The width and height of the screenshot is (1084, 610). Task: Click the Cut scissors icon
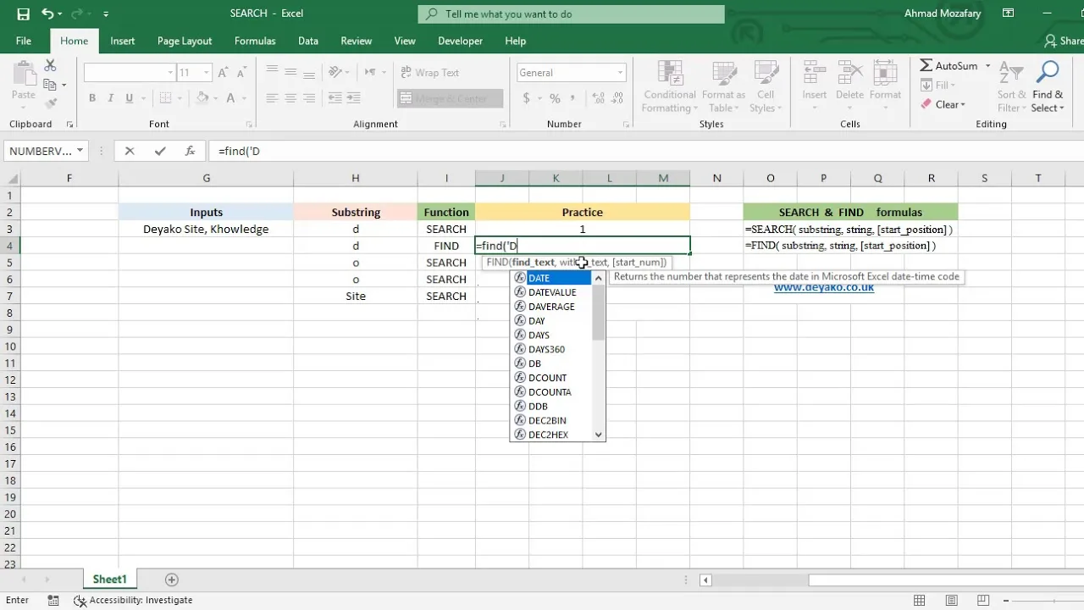coord(50,65)
